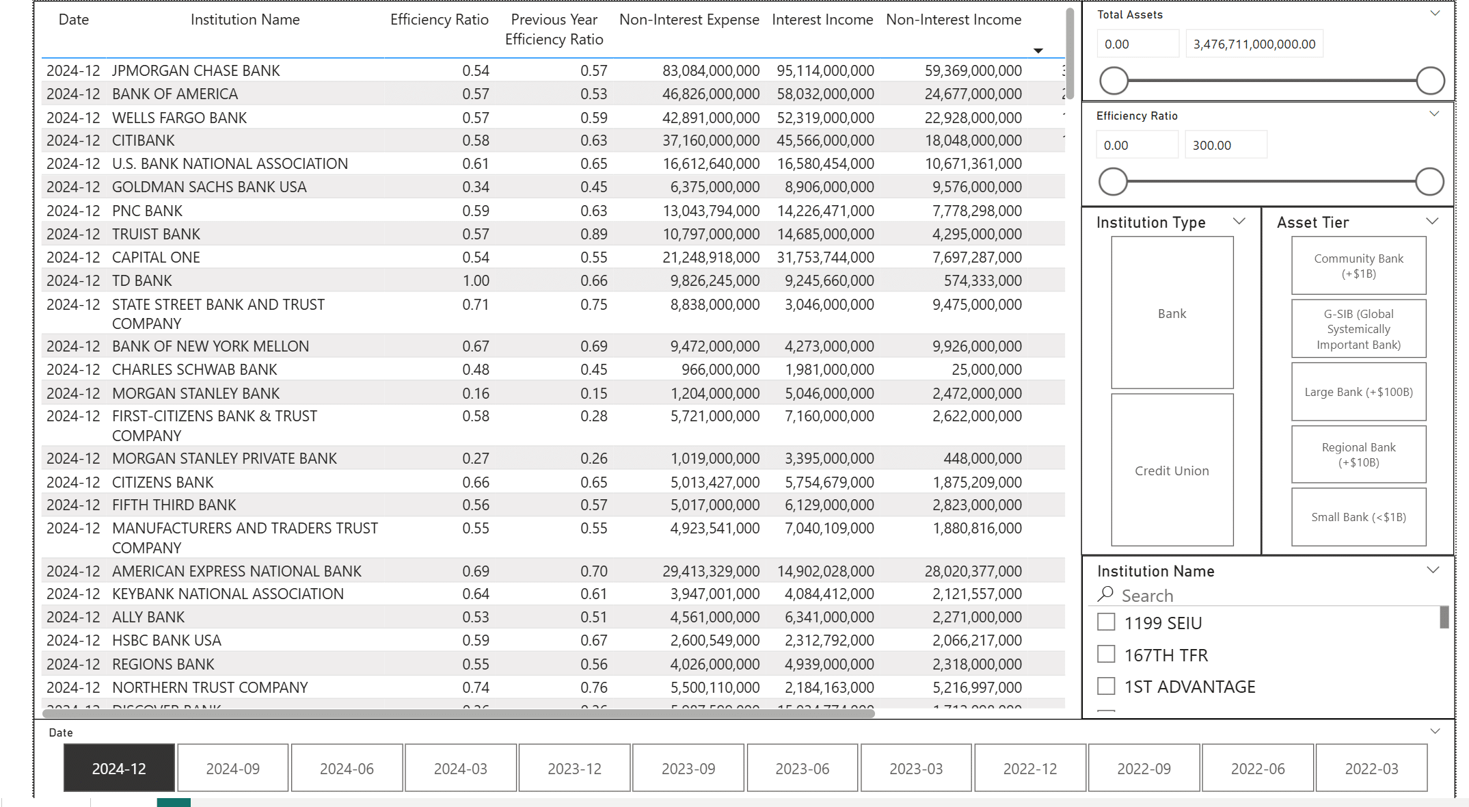
Task: Click the sort arrow below the table header
Action: [1038, 51]
